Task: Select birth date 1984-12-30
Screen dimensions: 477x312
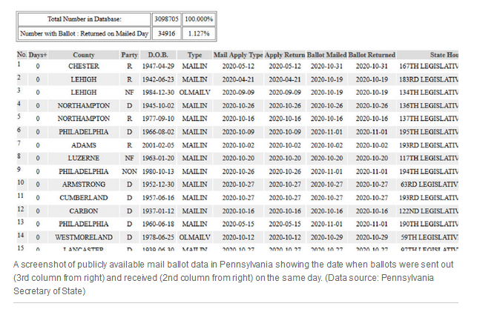Action: click(x=158, y=93)
